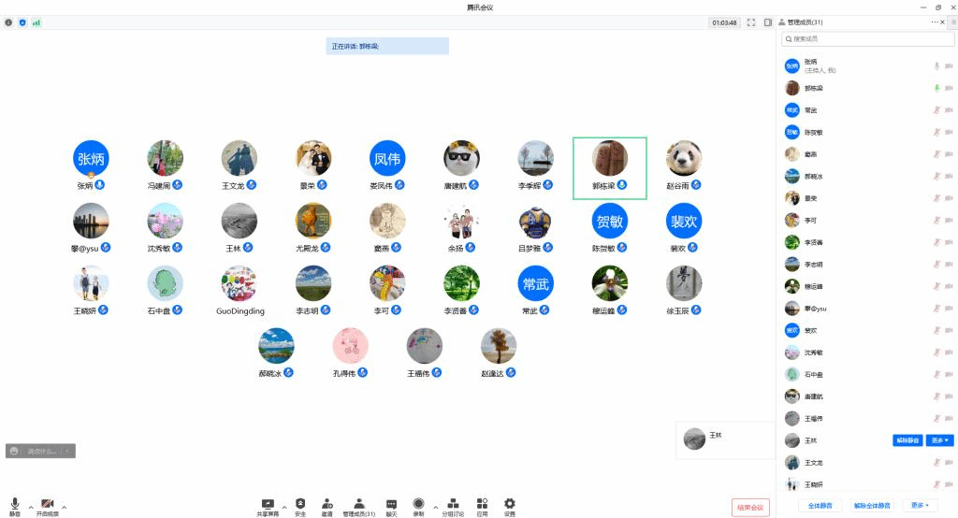Expand the arrow next to 共享屏幕
Image resolution: width=958 pixels, height=518 pixels.
tap(284, 507)
